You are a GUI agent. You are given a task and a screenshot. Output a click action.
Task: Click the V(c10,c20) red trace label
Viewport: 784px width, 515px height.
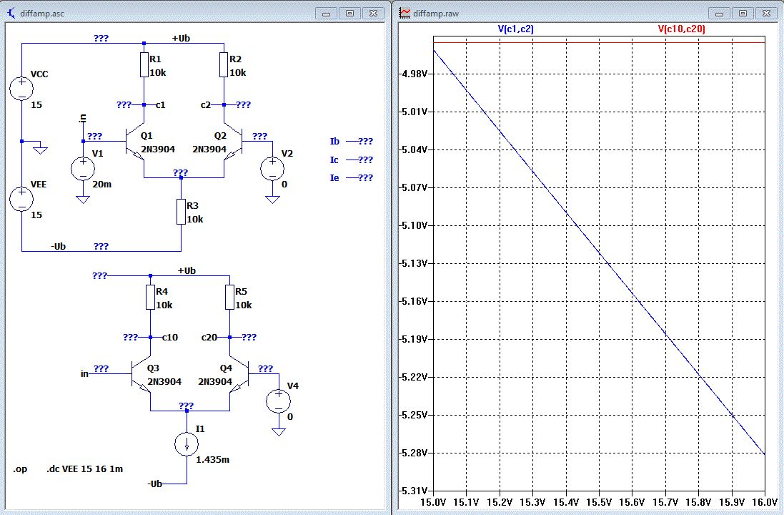[681, 29]
